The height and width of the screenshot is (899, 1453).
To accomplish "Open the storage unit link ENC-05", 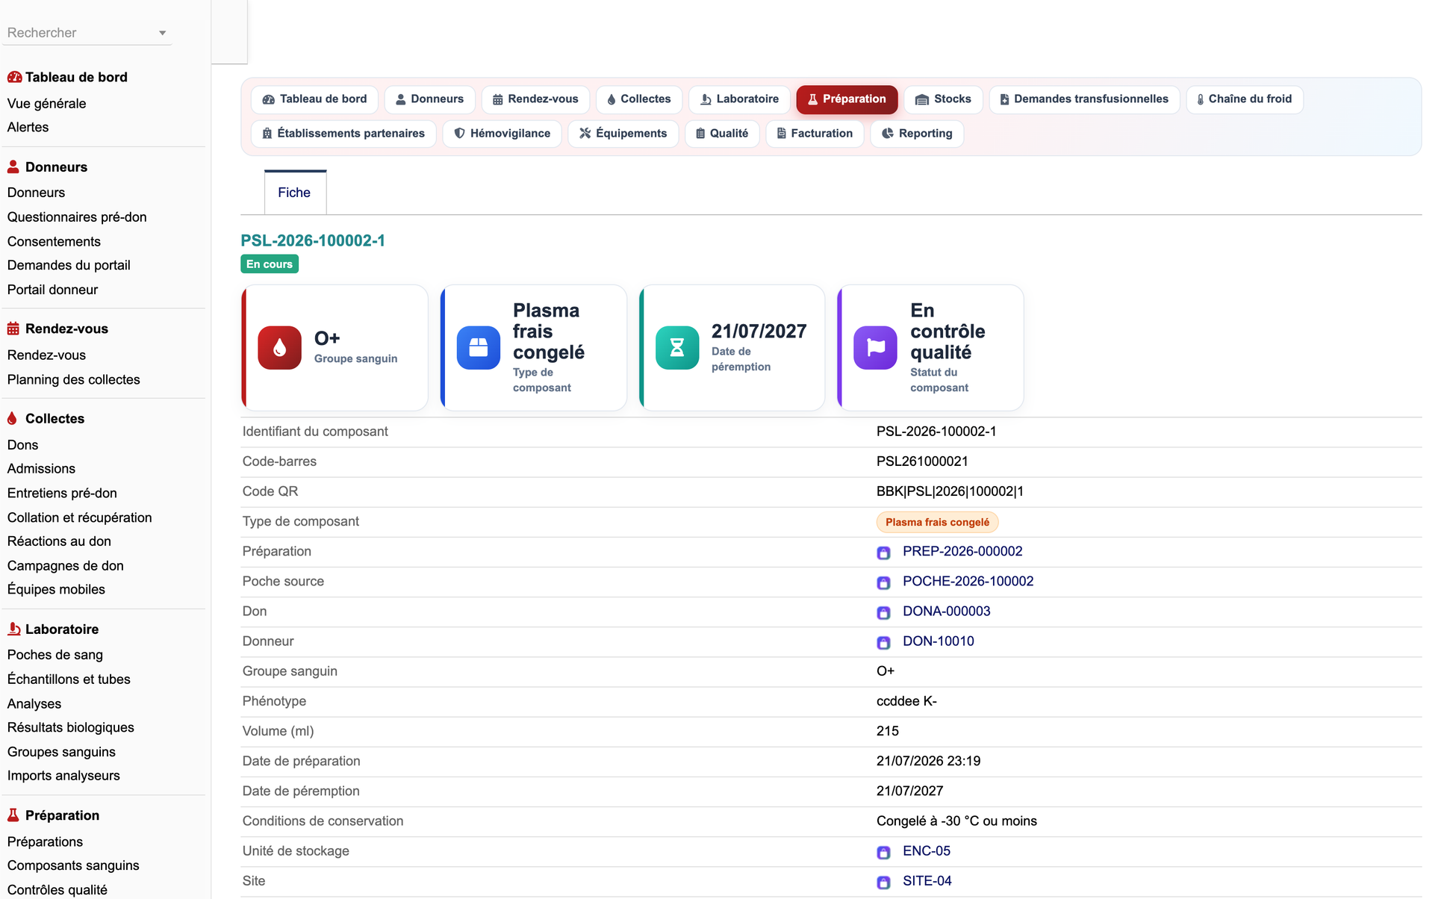I will pos(926,850).
